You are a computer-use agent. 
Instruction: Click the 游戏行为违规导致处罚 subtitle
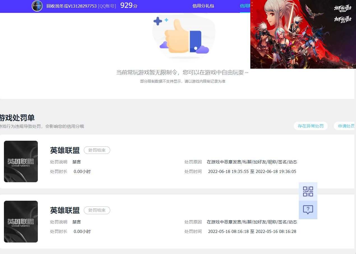(x=42, y=126)
